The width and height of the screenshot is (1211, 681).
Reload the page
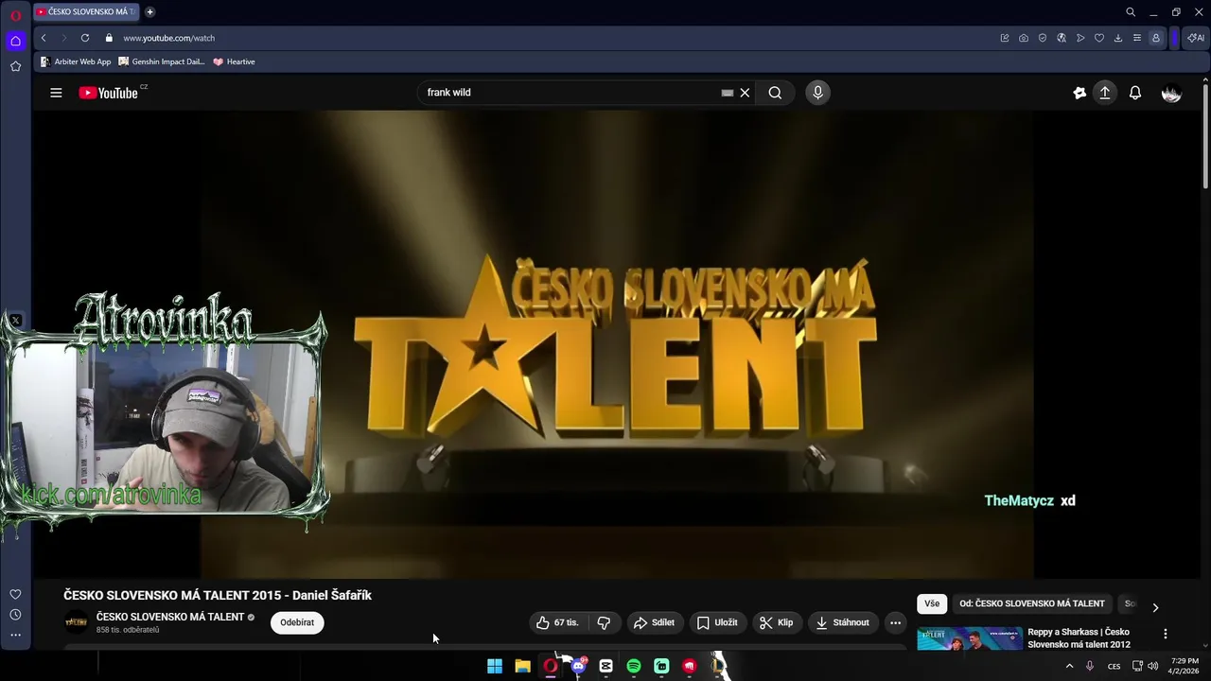(x=85, y=38)
